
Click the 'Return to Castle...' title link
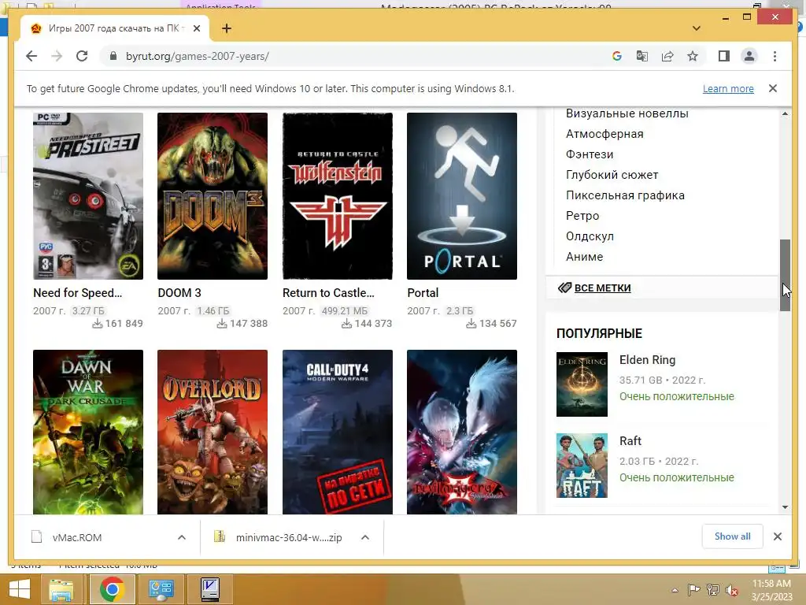(328, 293)
